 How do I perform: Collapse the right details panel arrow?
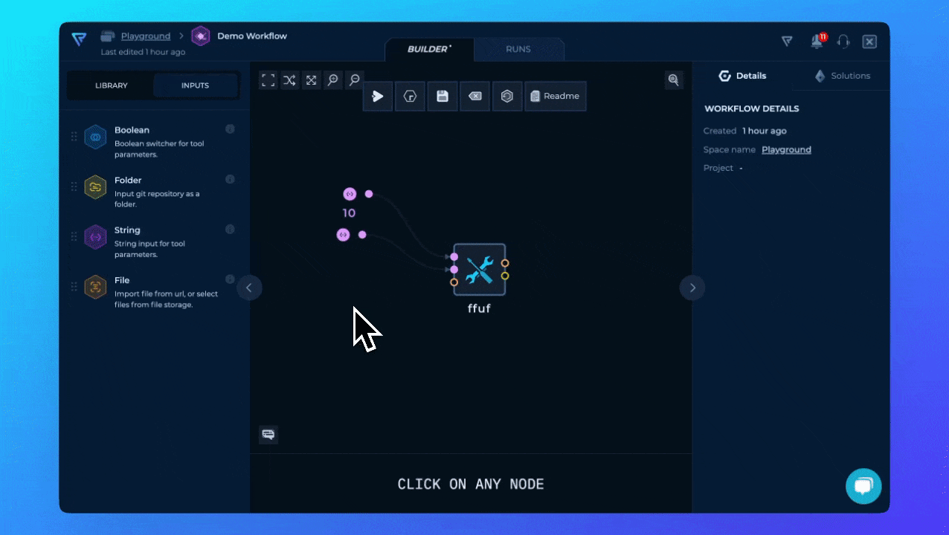(692, 288)
